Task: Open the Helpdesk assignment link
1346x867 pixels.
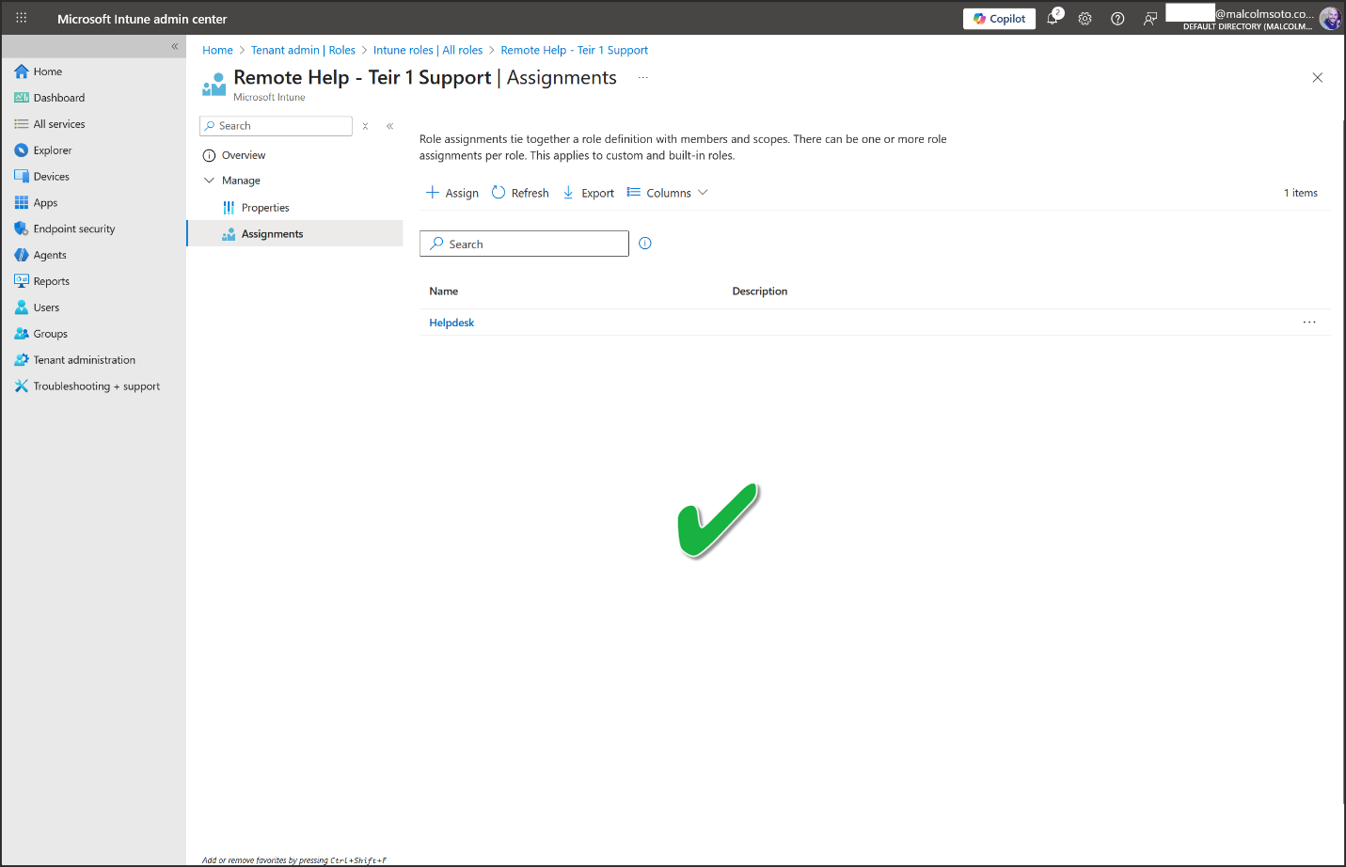Action: [451, 323]
